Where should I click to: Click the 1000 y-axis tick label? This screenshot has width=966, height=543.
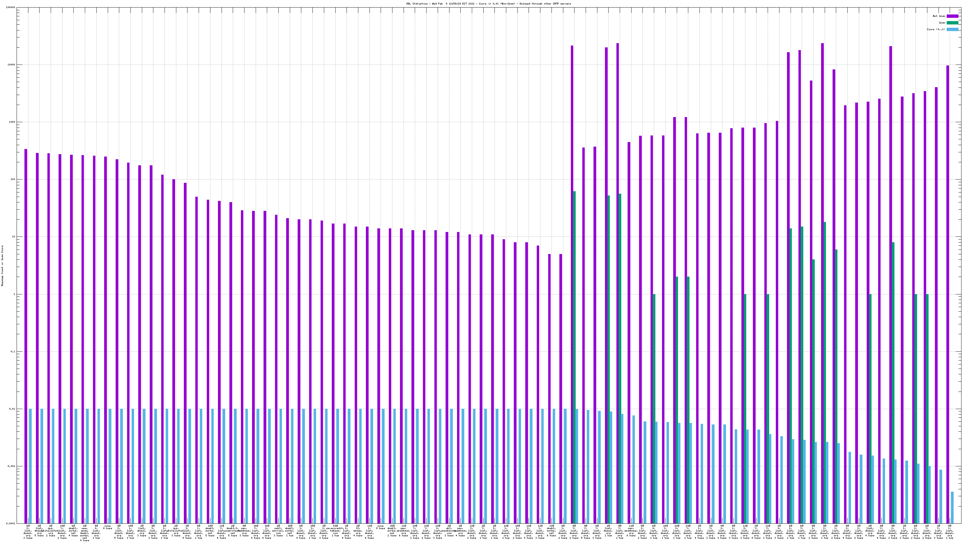pyautogui.click(x=12, y=122)
